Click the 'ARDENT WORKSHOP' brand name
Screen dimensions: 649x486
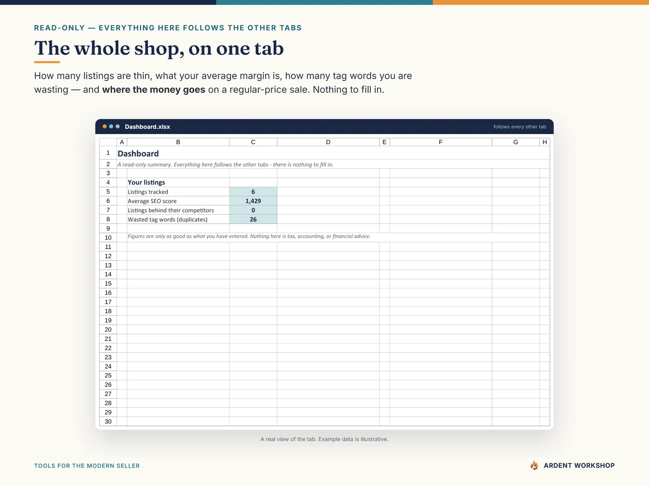coord(579,465)
